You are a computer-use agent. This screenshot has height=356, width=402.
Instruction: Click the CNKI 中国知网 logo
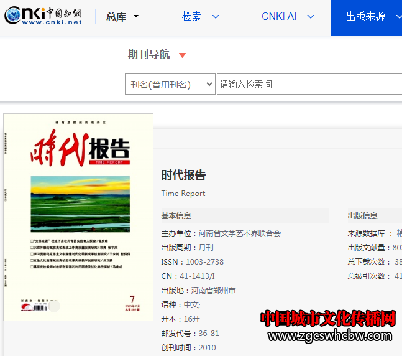click(43, 17)
